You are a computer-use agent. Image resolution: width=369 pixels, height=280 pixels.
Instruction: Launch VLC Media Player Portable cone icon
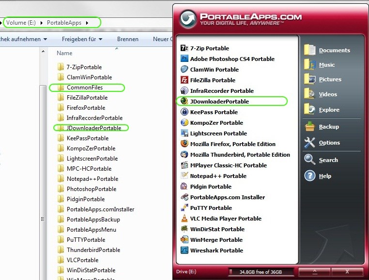pyautogui.click(x=184, y=219)
